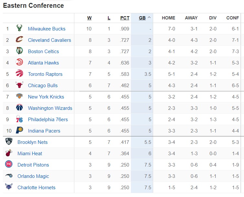Sort standings by the W column header
Image resolution: width=244 pixels, height=197 pixels.
click(89, 18)
